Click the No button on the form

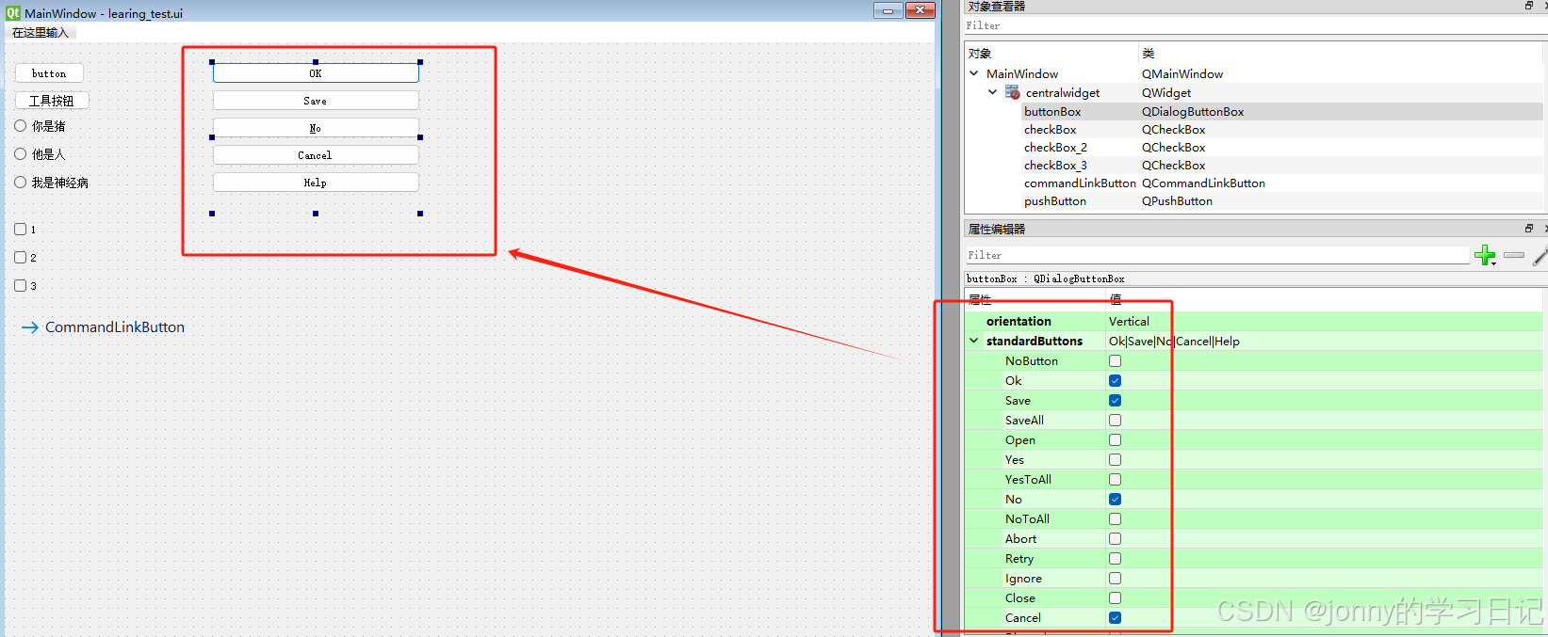[316, 127]
